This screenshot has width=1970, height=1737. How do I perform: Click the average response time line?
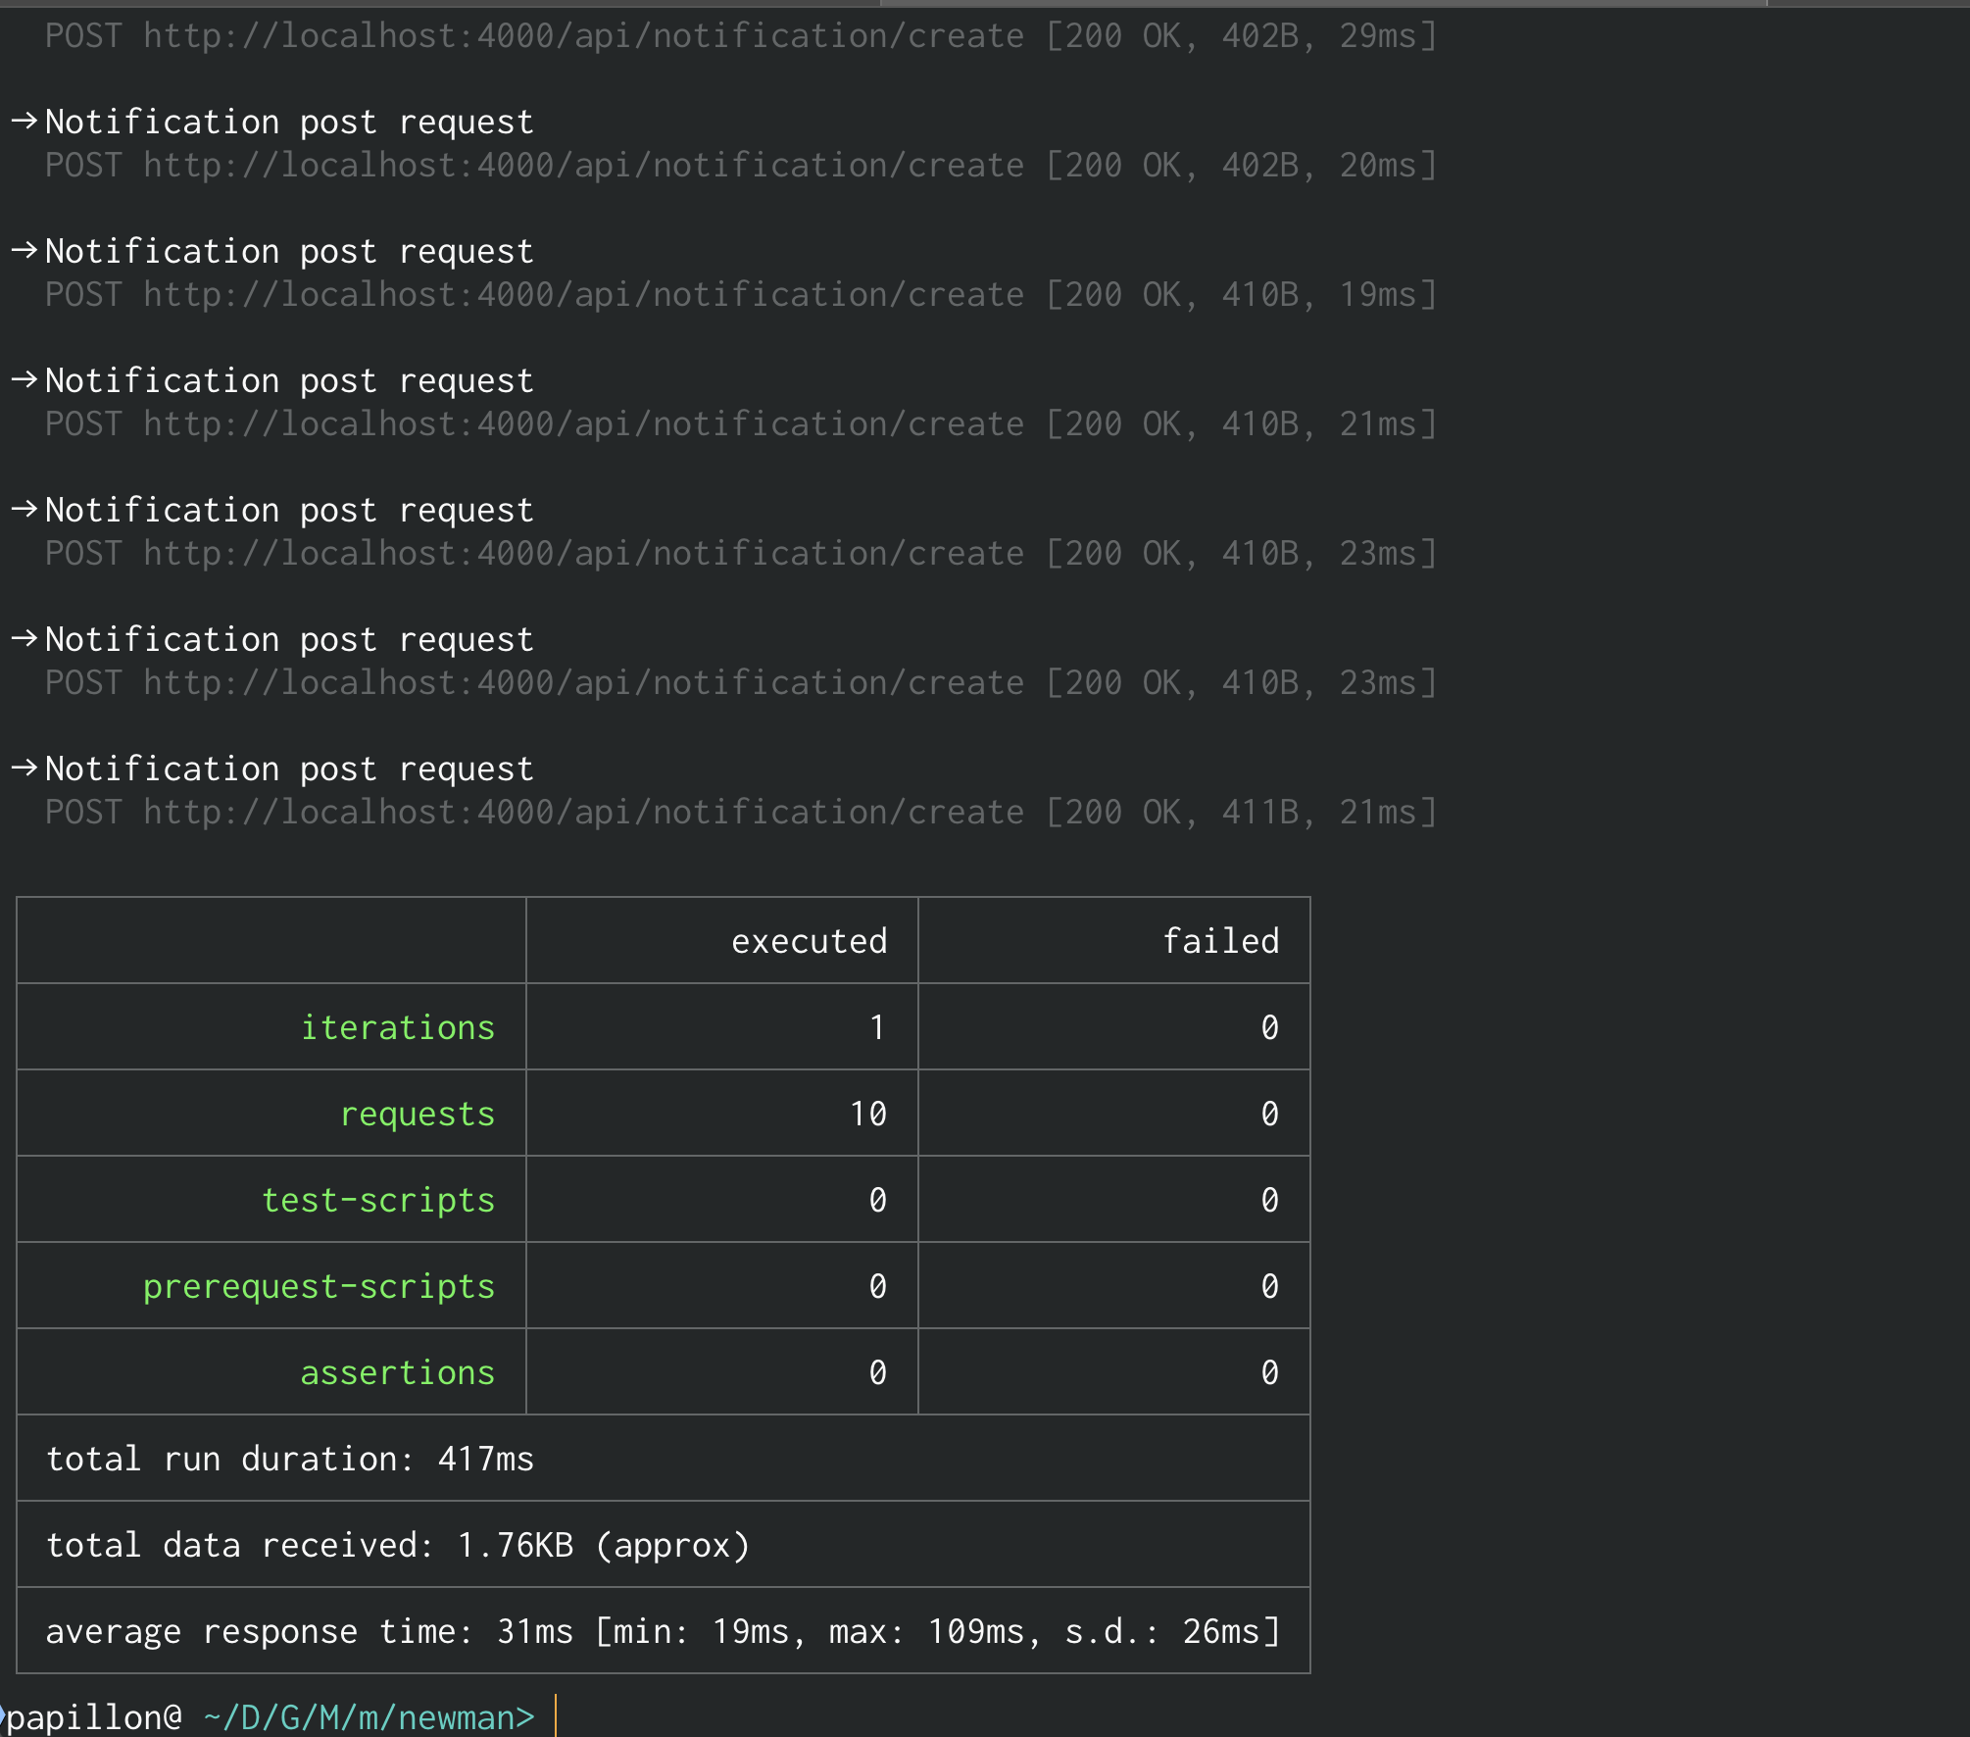point(663,1631)
